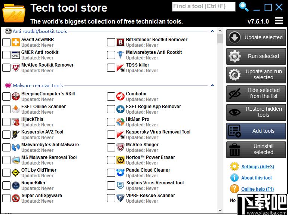Click the Kaspersky Virus Removal Tool icon
288x215 pixels.
(120, 135)
